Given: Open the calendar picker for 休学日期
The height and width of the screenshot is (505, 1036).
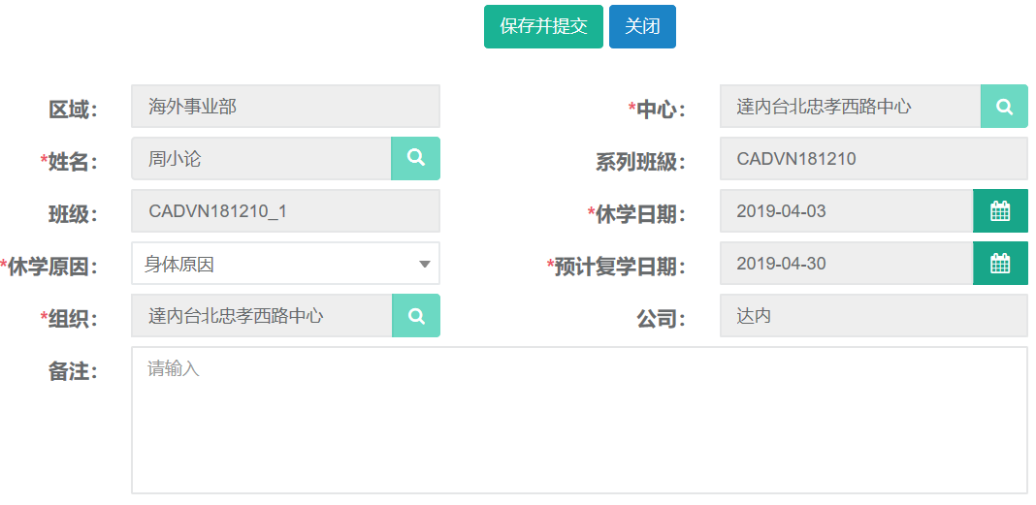Looking at the screenshot, I should click(x=1000, y=211).
